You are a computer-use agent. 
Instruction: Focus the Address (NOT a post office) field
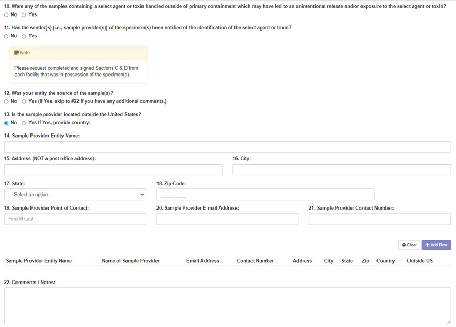[113, 170]
